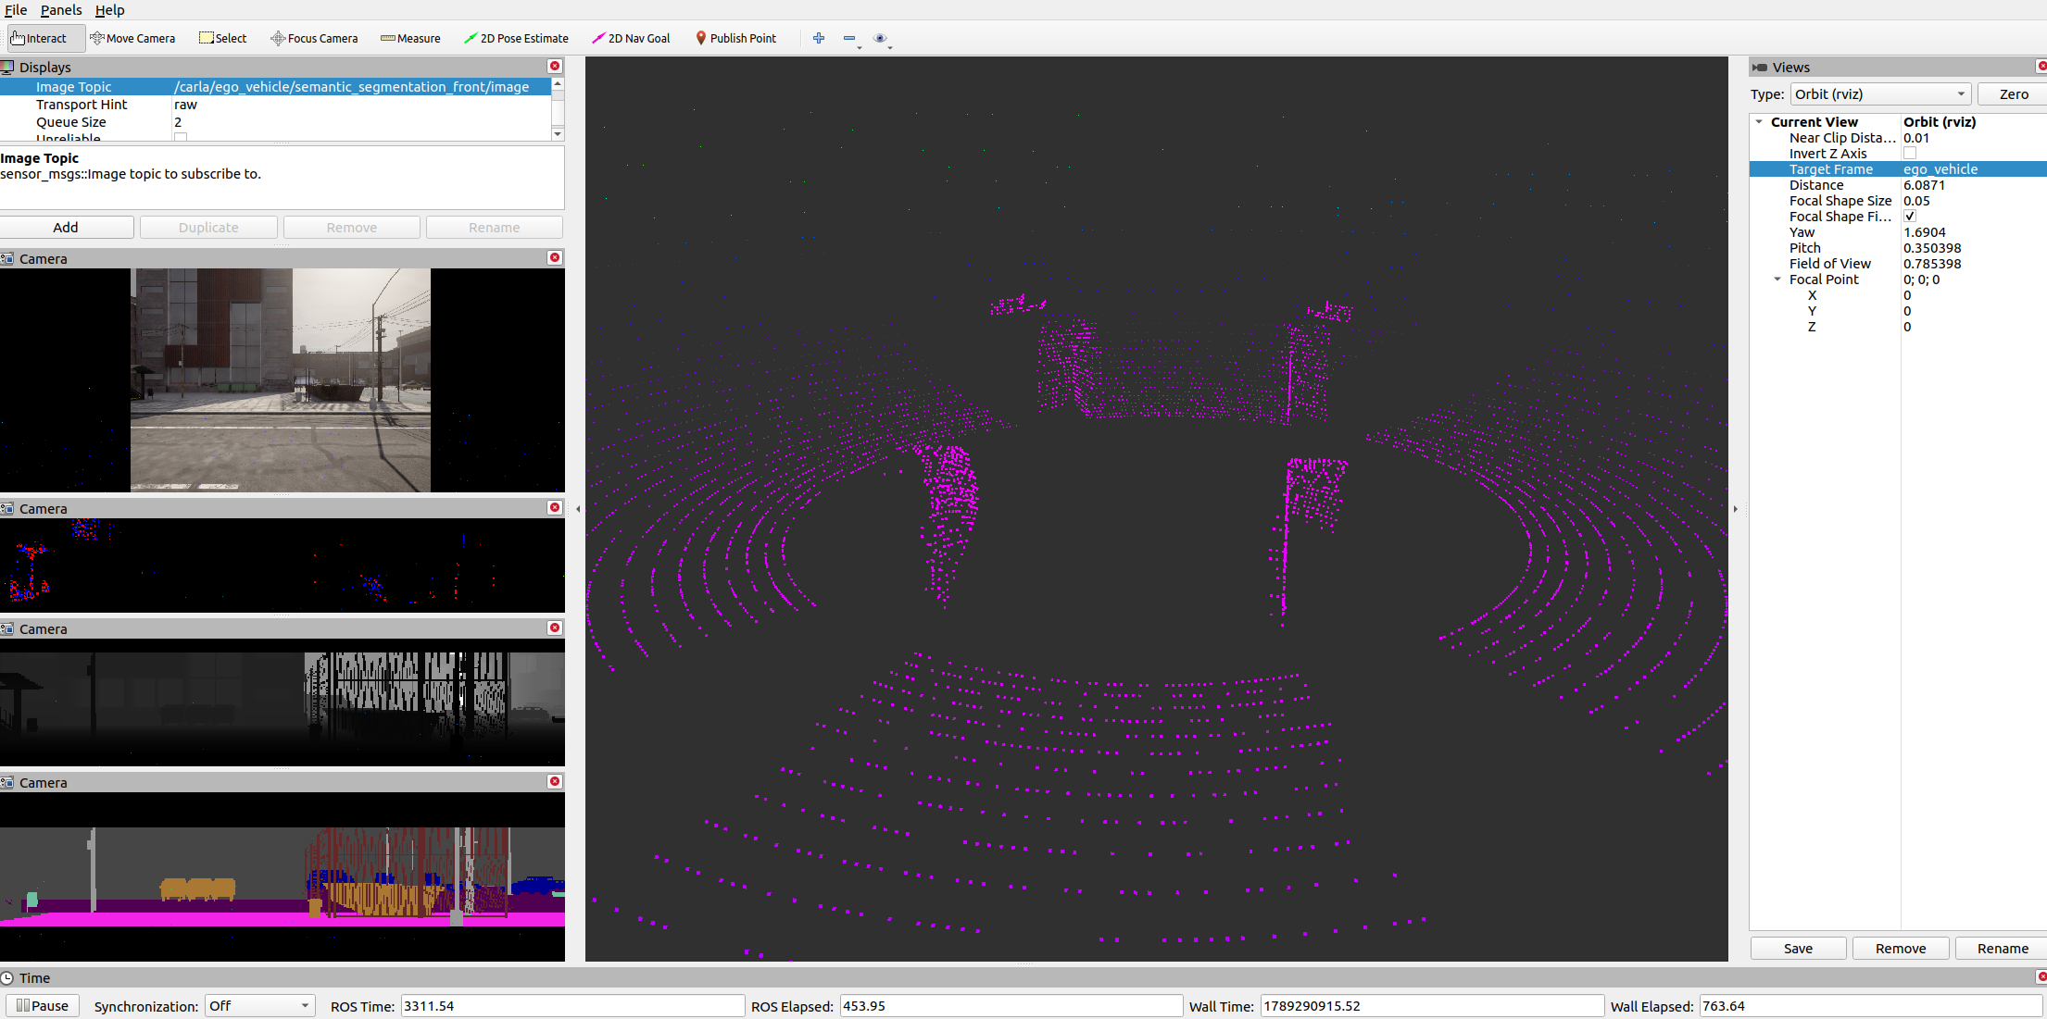Pick the Measure tool

pos(410,38)
